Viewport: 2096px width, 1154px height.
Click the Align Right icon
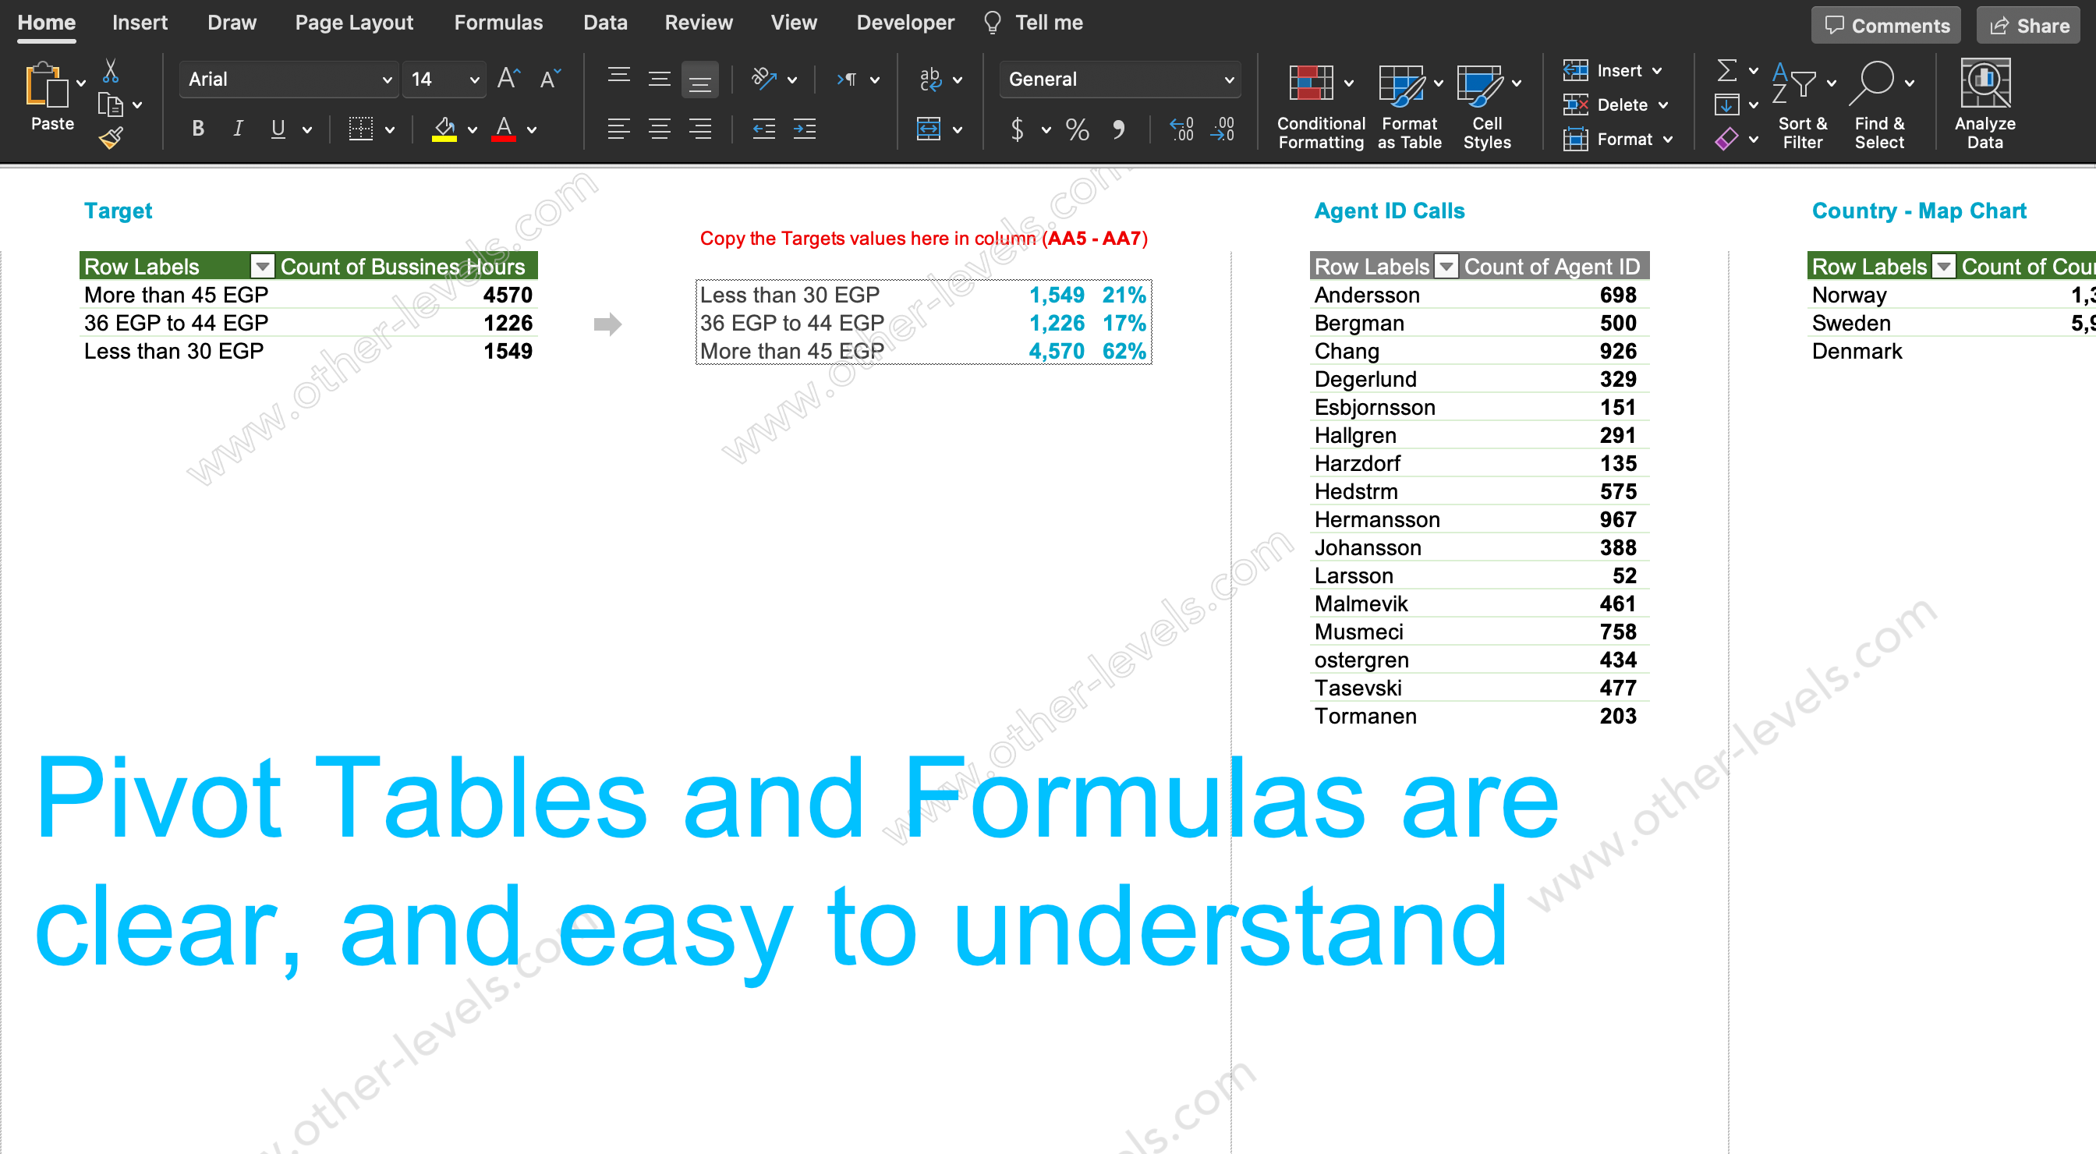point(699,129)
